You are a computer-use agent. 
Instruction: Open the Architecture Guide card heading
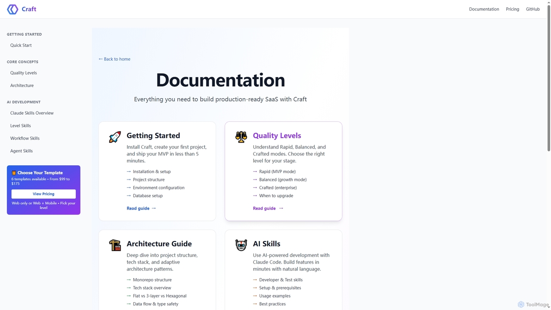coord(159,244)
